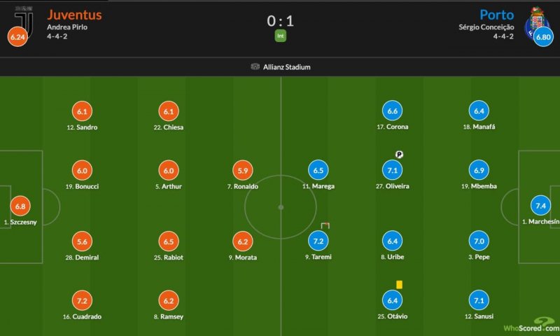Viewport: 560px width, 336px height.
Task: Click the Allianz Stadium venue text
Action: [287, 67]
